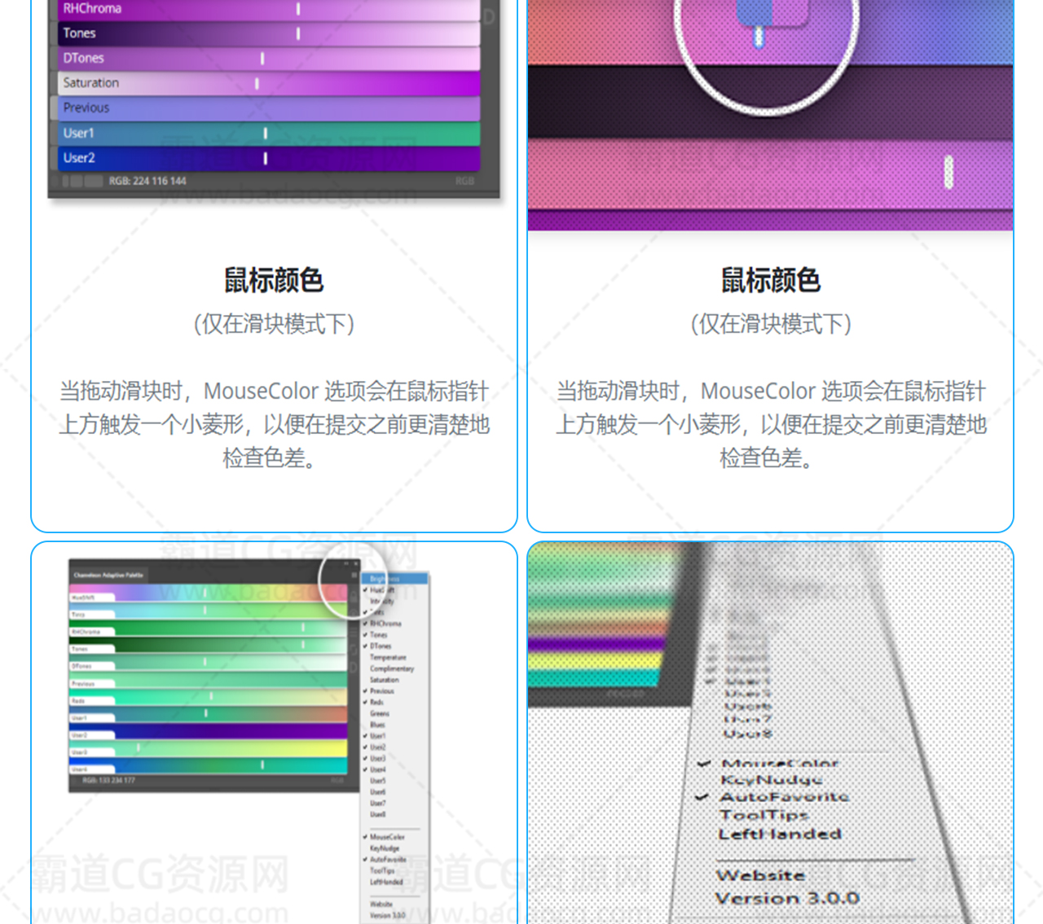Select highlighted Brightness entry in the small dropdown
The width and height of the screenshot is (1043, 924).
[394, 579]
